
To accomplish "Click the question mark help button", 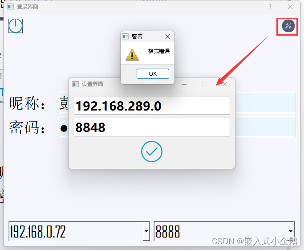I will point(270,7).
